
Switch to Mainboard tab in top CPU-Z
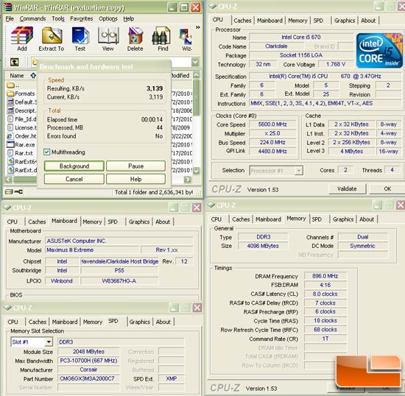(x=270, y=21)
